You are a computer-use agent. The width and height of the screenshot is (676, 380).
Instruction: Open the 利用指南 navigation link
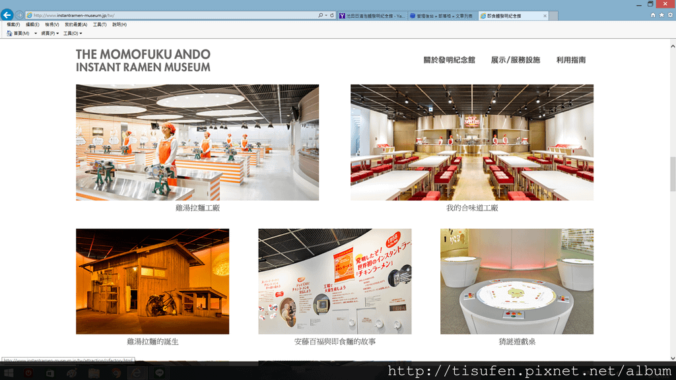(x=571, y=60)
